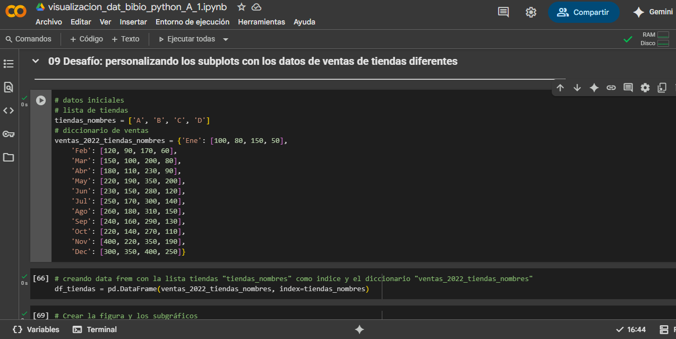Click into the tiendas_nombres code line

[x=132, y=120]
